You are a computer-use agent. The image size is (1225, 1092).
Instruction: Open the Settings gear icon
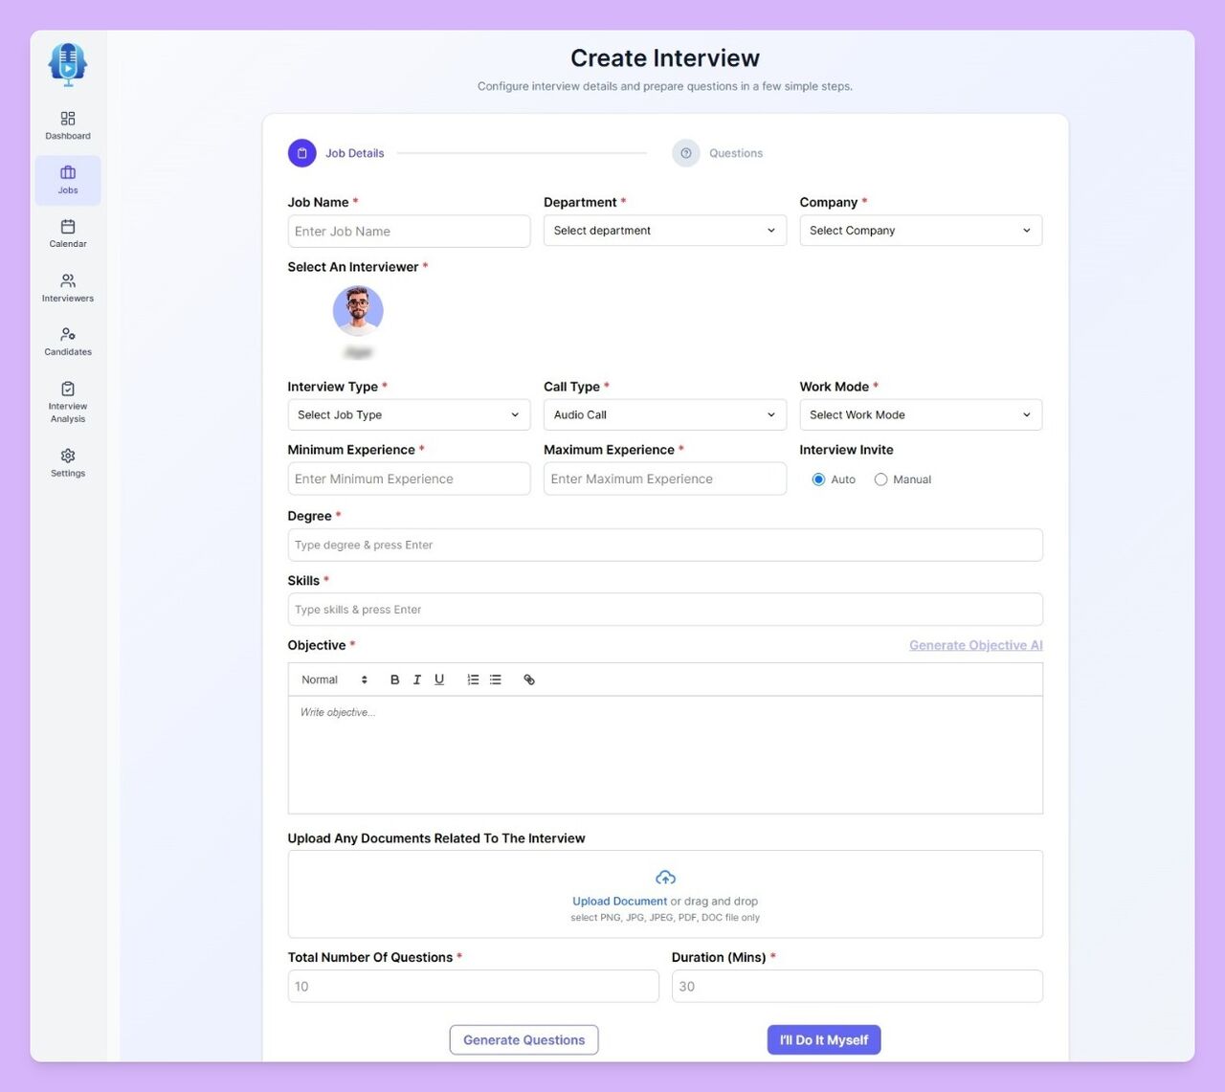click(68, 456)
